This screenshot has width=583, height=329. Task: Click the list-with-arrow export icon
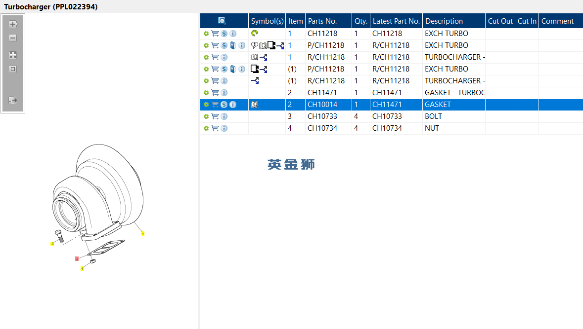[13, 100]
